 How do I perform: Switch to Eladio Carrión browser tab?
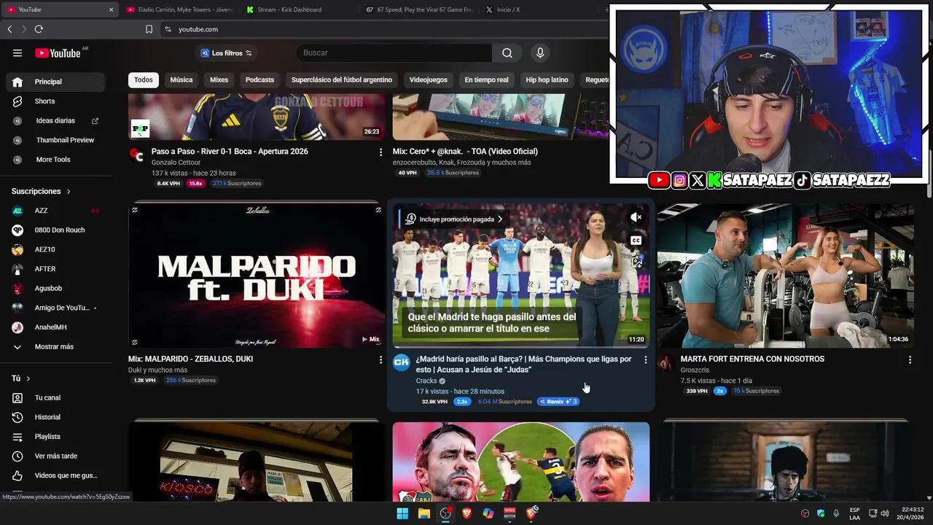tap(179, 9)
